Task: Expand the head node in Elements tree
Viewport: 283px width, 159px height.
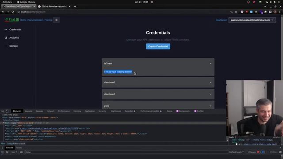Action: tap(3, 120)
